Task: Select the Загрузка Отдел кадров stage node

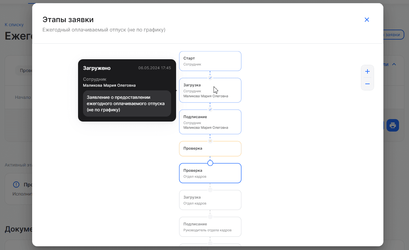Action: pos(210,200)
